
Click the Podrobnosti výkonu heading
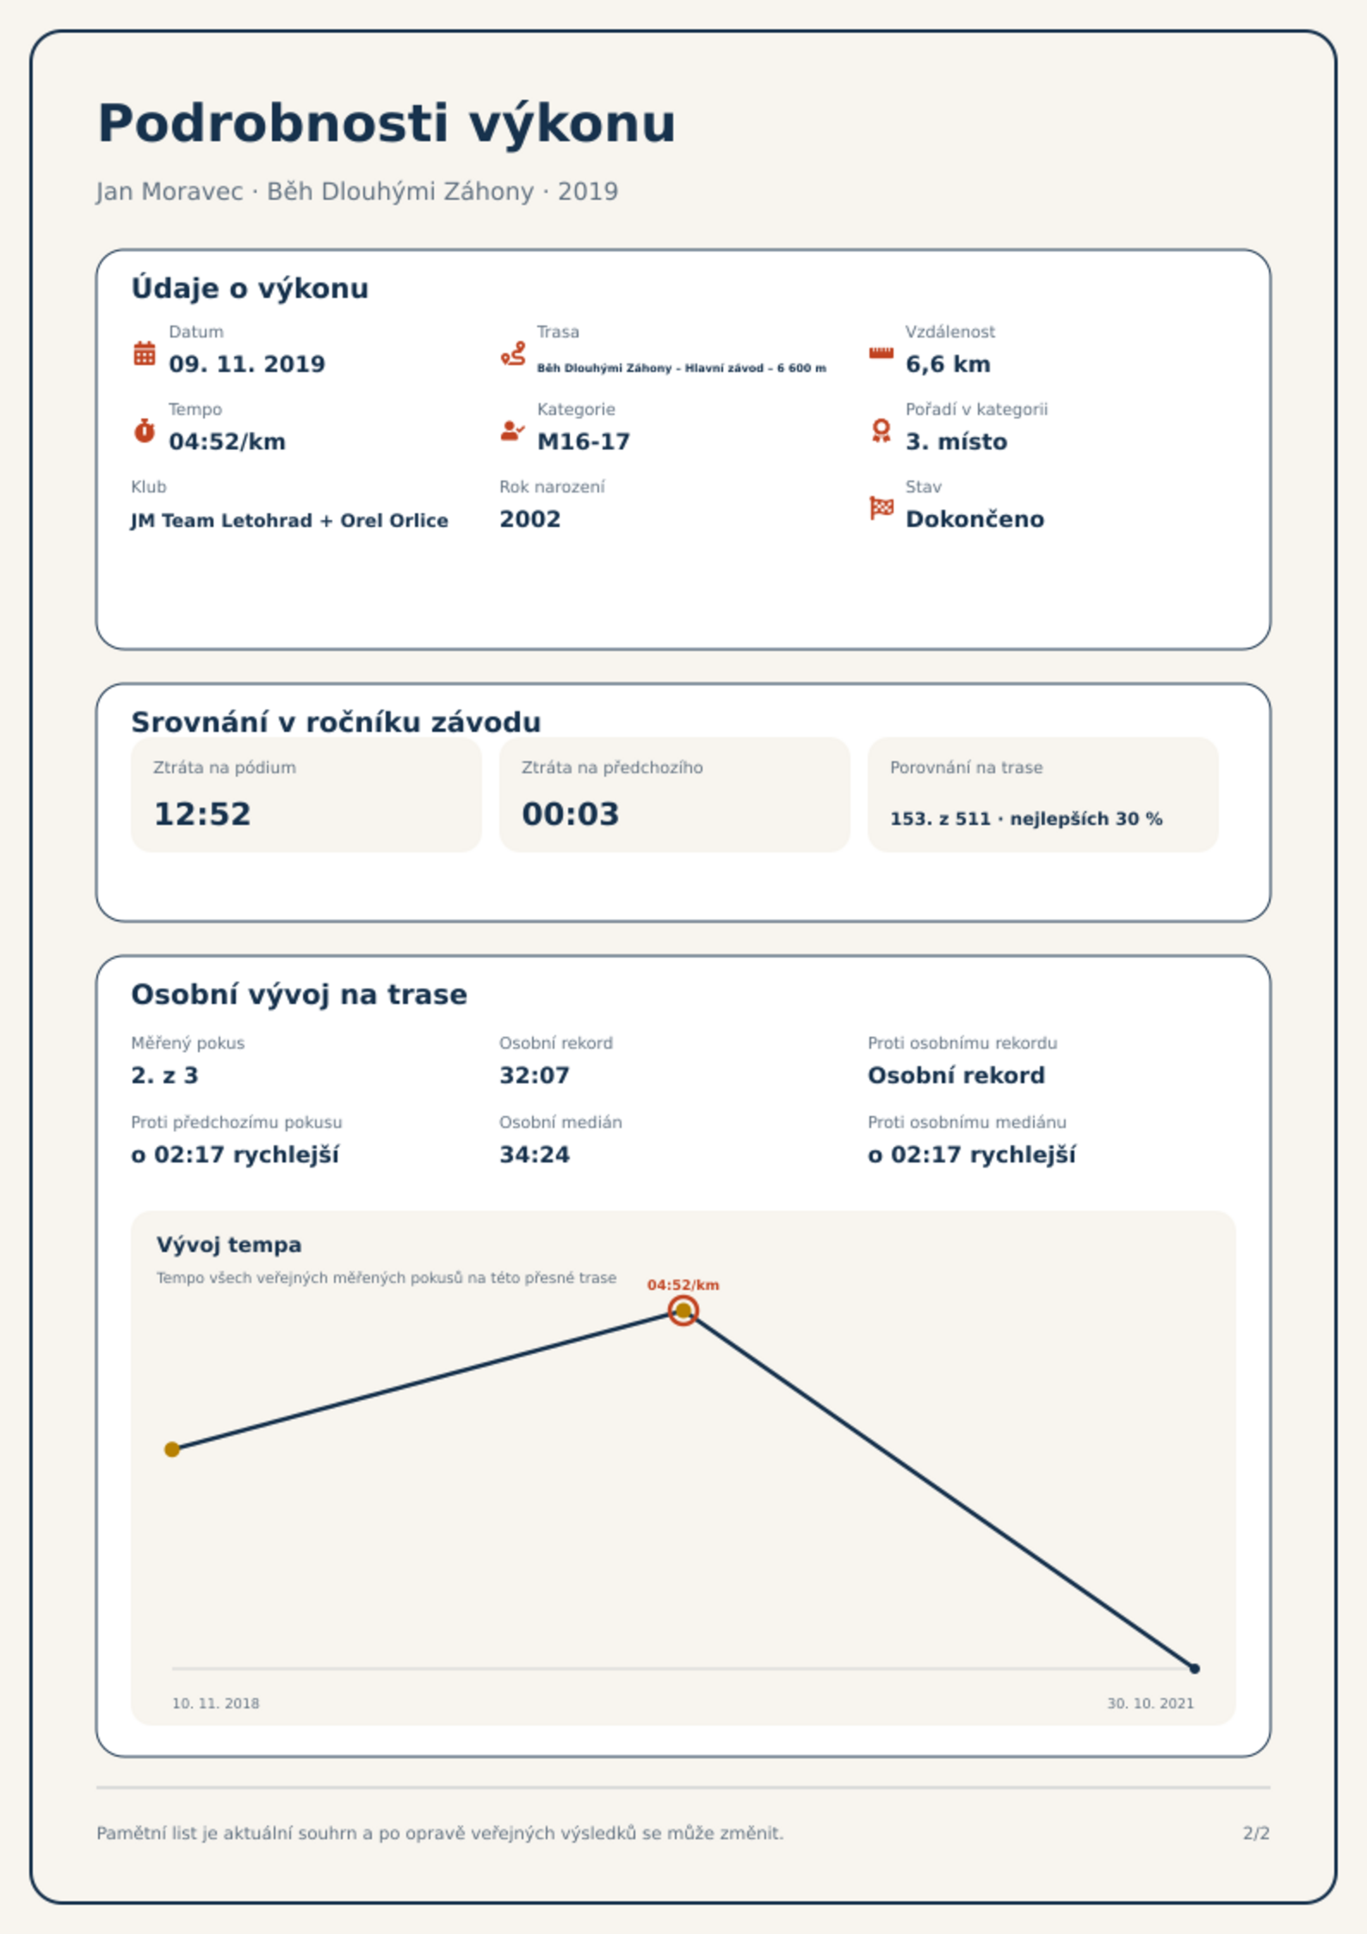click(387, 123)
